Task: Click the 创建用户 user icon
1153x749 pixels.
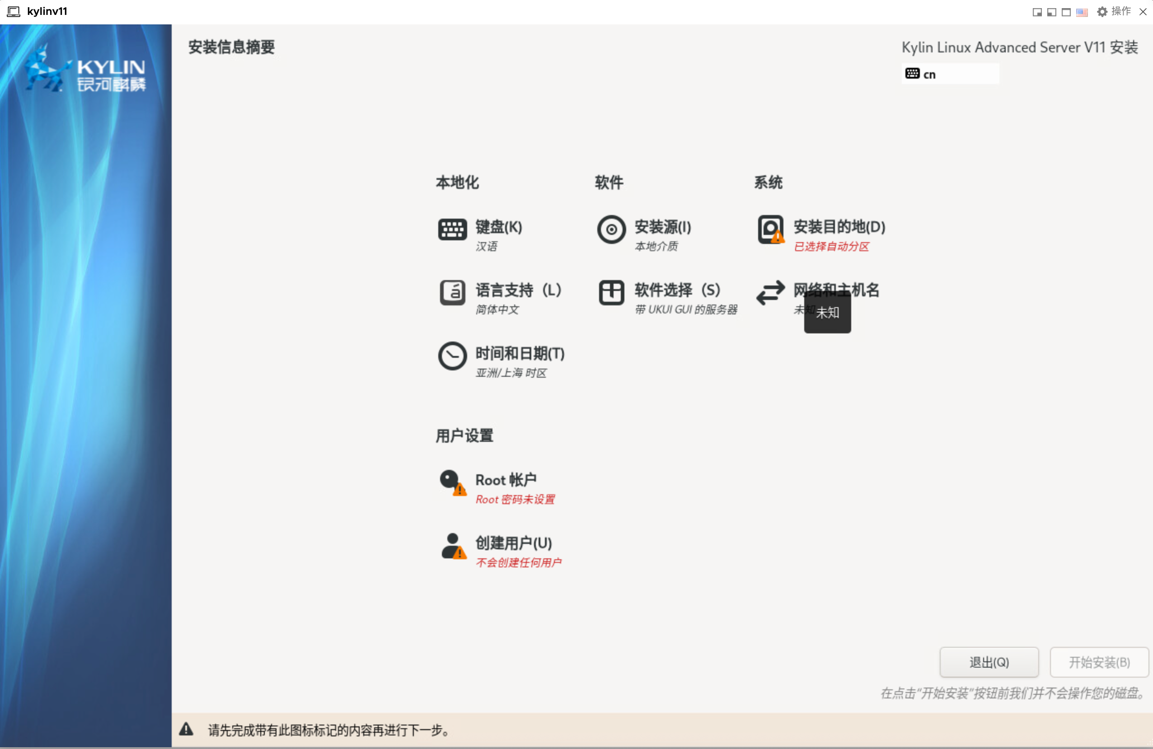Action: click(x=452, y=546)
